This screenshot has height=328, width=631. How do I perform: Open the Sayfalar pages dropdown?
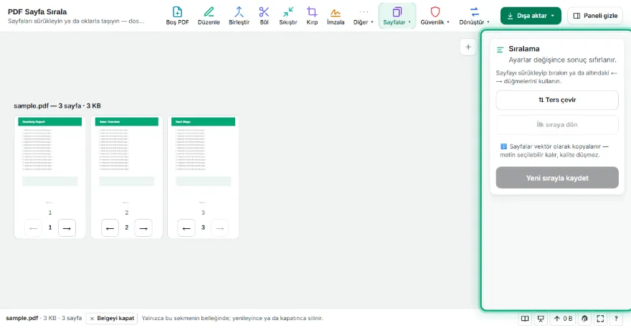(x=397, y=16)
